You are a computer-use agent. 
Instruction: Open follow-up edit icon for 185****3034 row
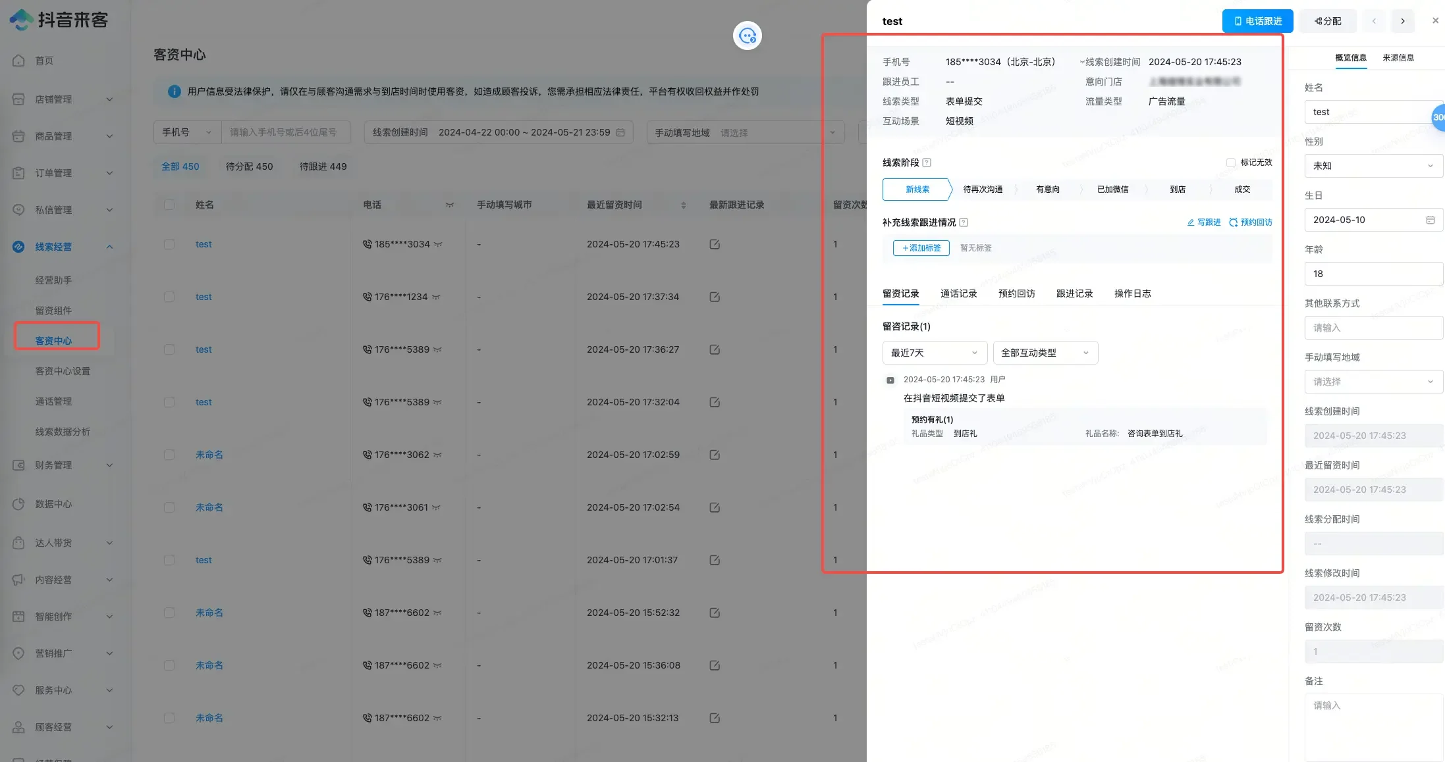[x=715, y=244]
